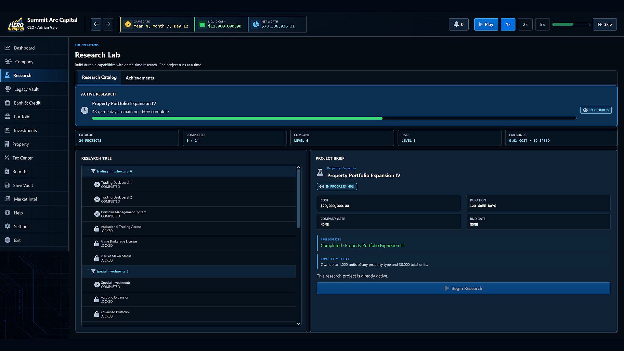Click the Property Portfolio Expansion III prerequisite
Image resolution: width=624 pixels, height=351 pixels.
pyautogui.click(x=362, y=245)
